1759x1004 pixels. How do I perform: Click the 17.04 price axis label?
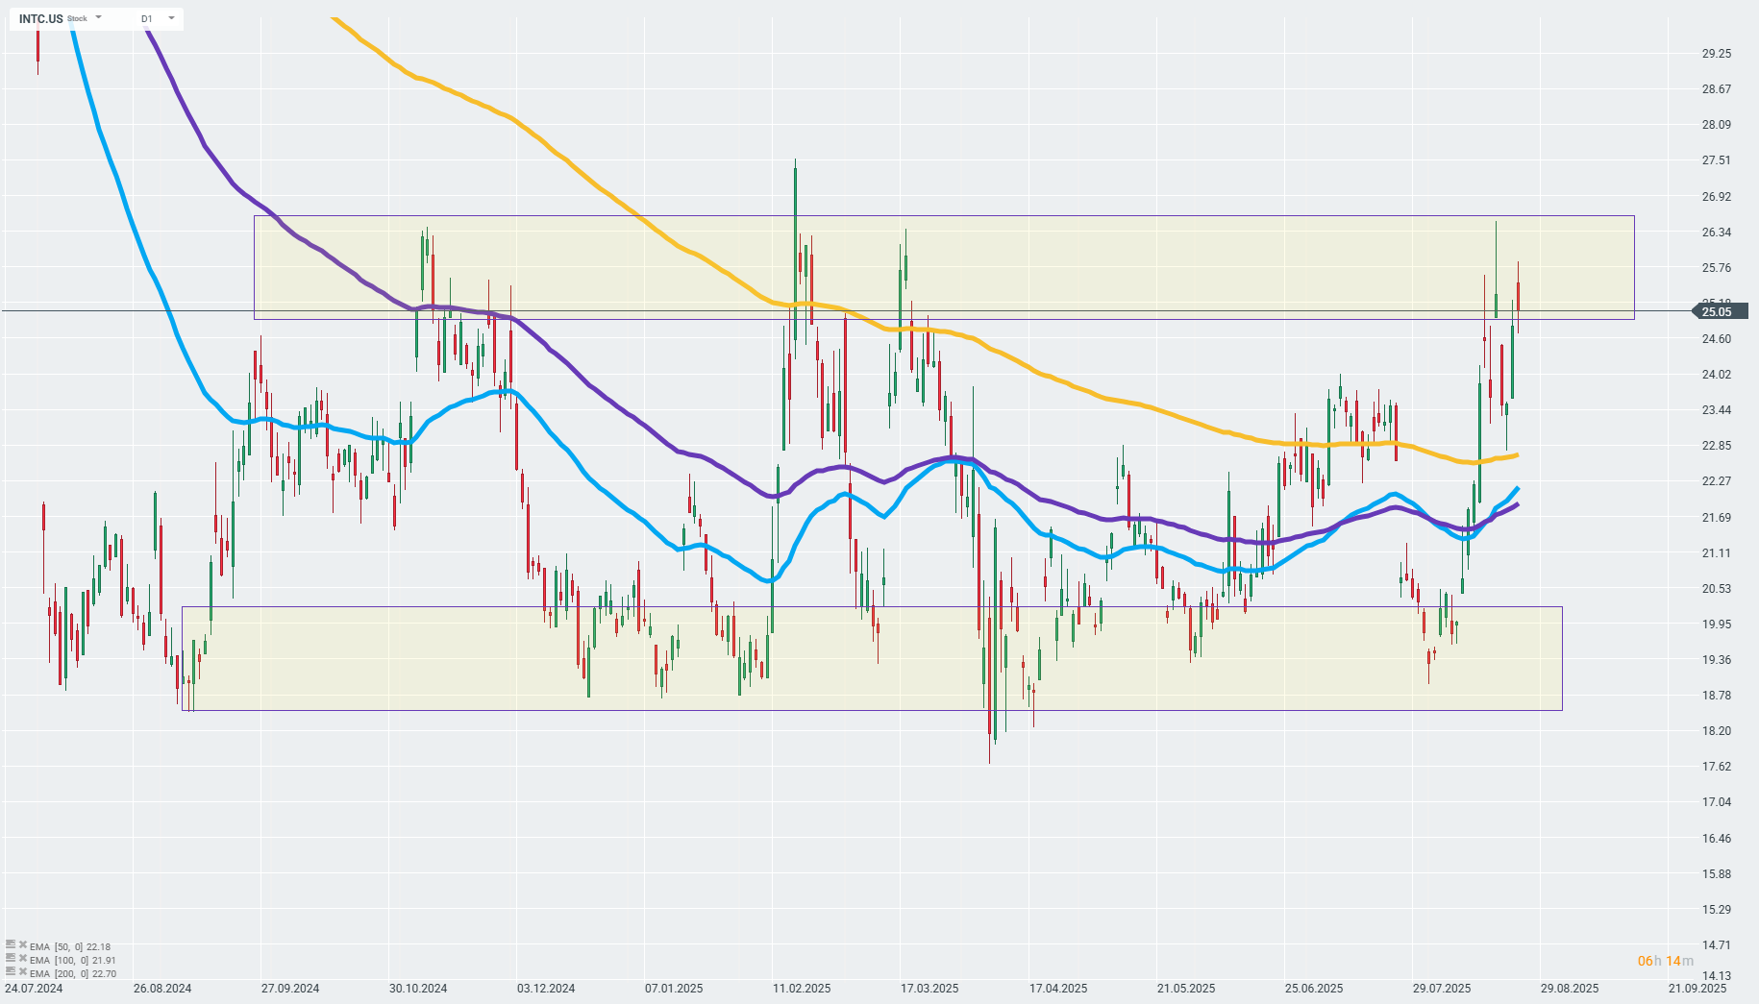1717,802
